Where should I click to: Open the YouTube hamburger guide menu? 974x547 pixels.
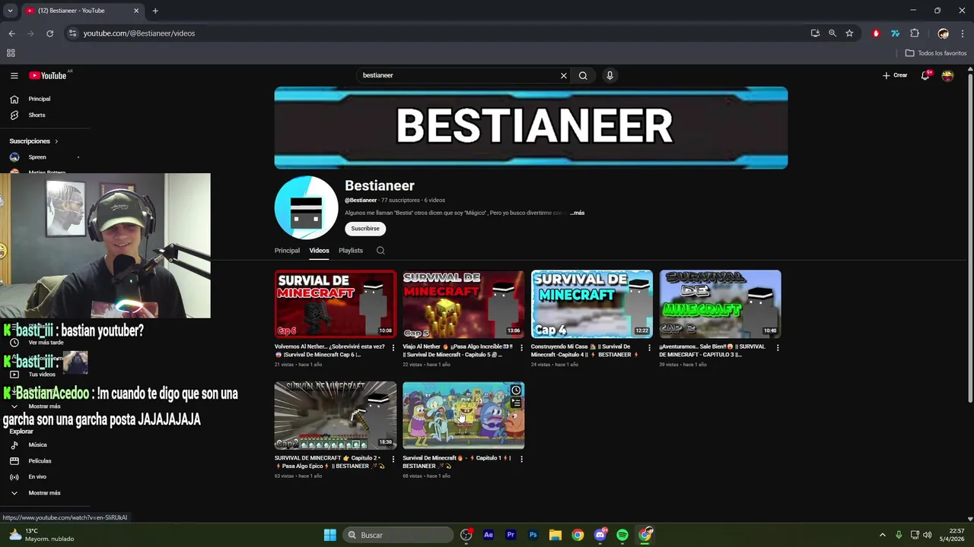pos(14,75)
